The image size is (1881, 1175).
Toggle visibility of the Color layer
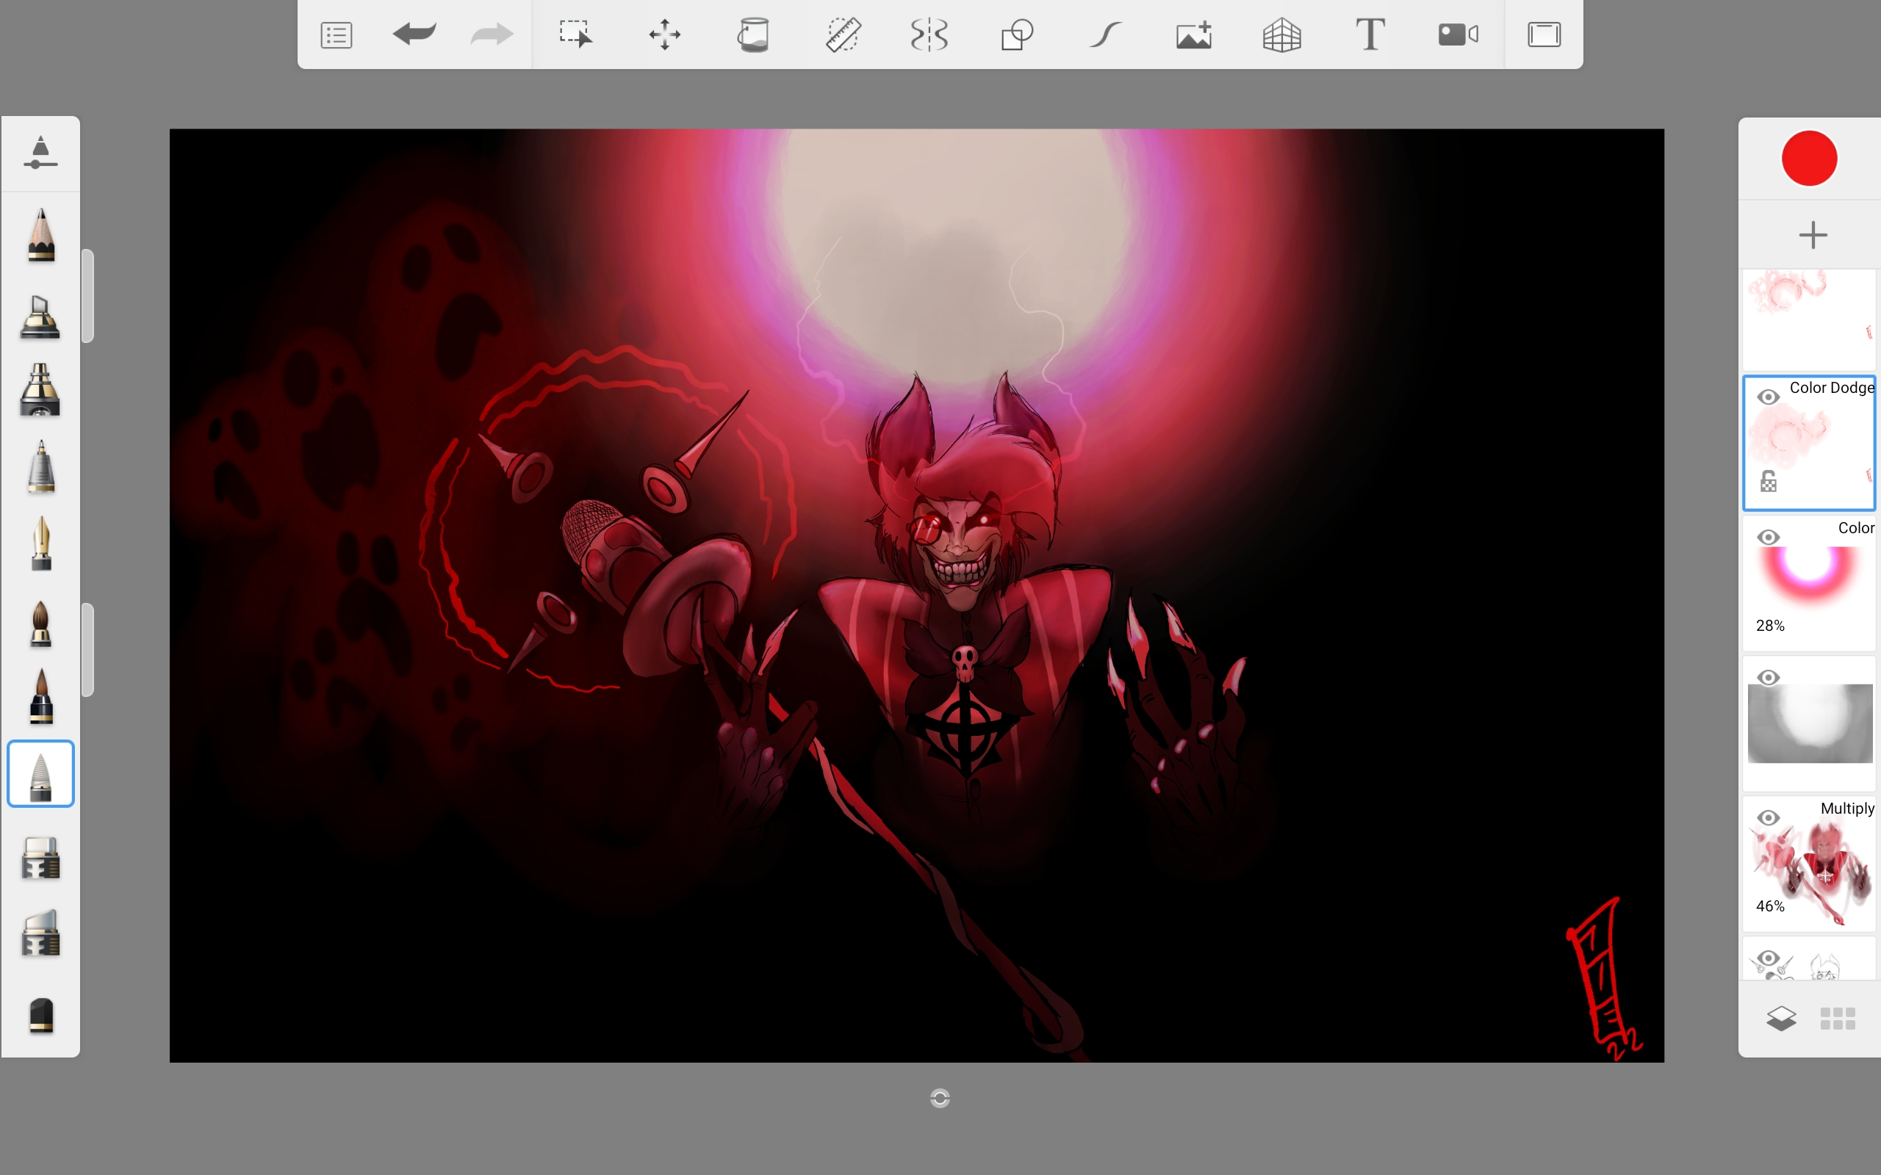pos(1769,537)
